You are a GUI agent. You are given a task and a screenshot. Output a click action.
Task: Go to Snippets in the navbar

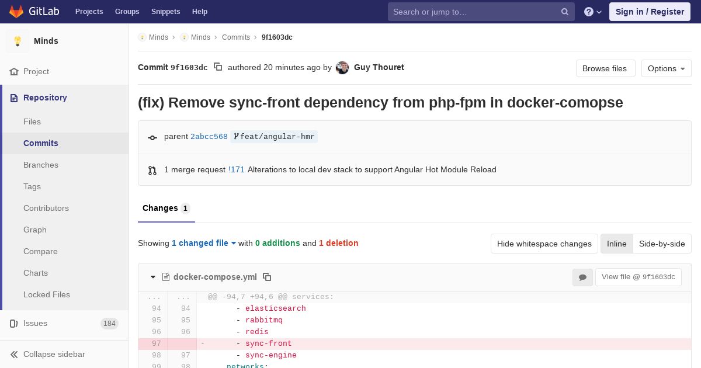165,11
